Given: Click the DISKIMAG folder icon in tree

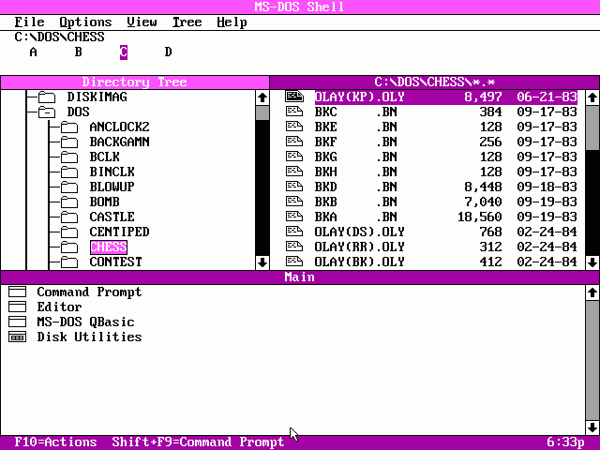Looking at the screenshot, I should pos(46,97).
